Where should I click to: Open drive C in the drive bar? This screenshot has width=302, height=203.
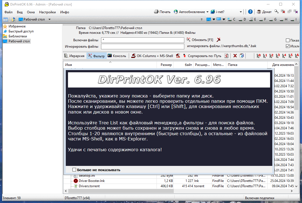[231, 19]
